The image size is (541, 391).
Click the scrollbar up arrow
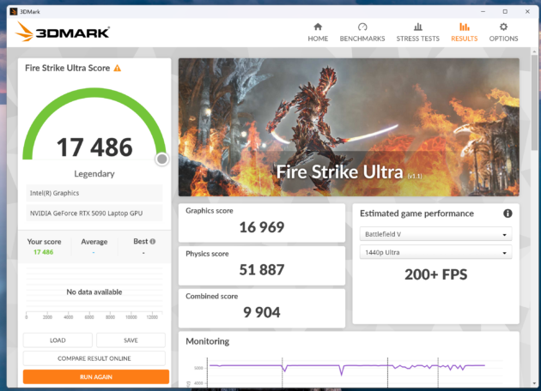point(534,51)
